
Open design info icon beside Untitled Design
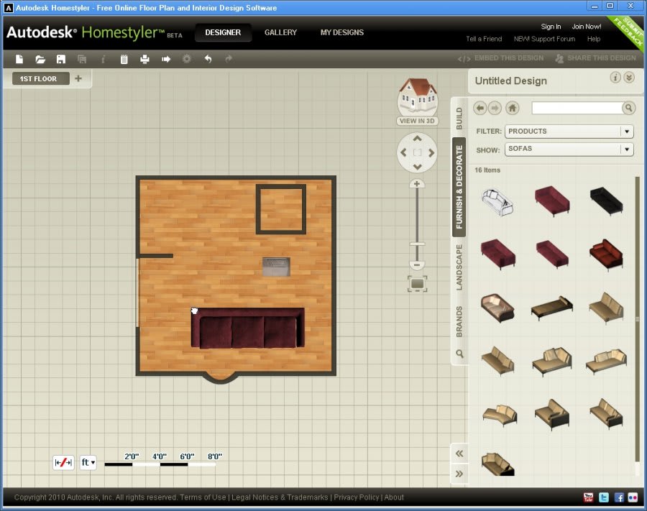[615, 78]
